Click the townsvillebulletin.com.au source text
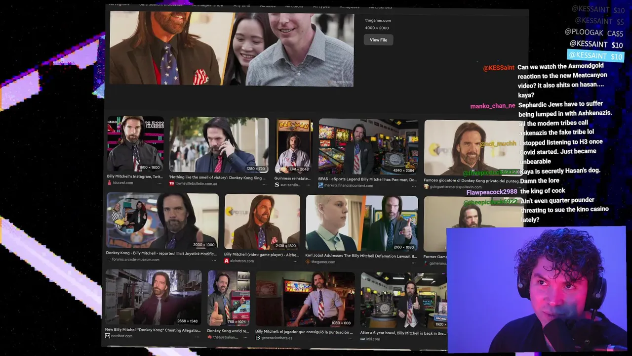 point(196,183)
